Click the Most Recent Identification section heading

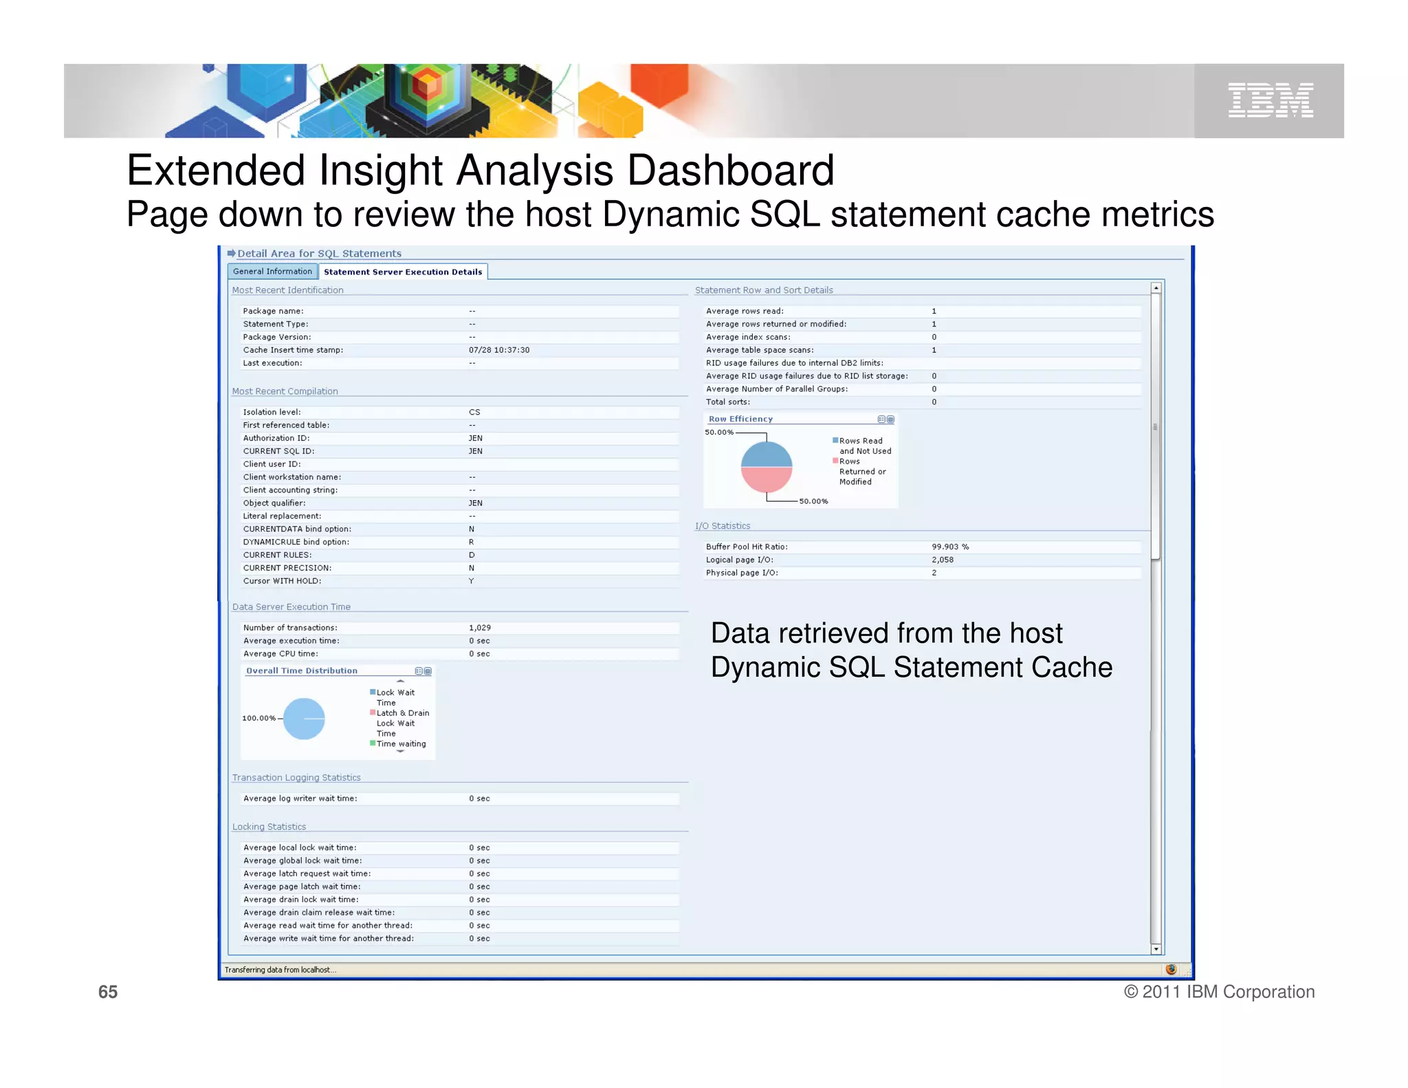pyautogui.click(x=287, y=290)
